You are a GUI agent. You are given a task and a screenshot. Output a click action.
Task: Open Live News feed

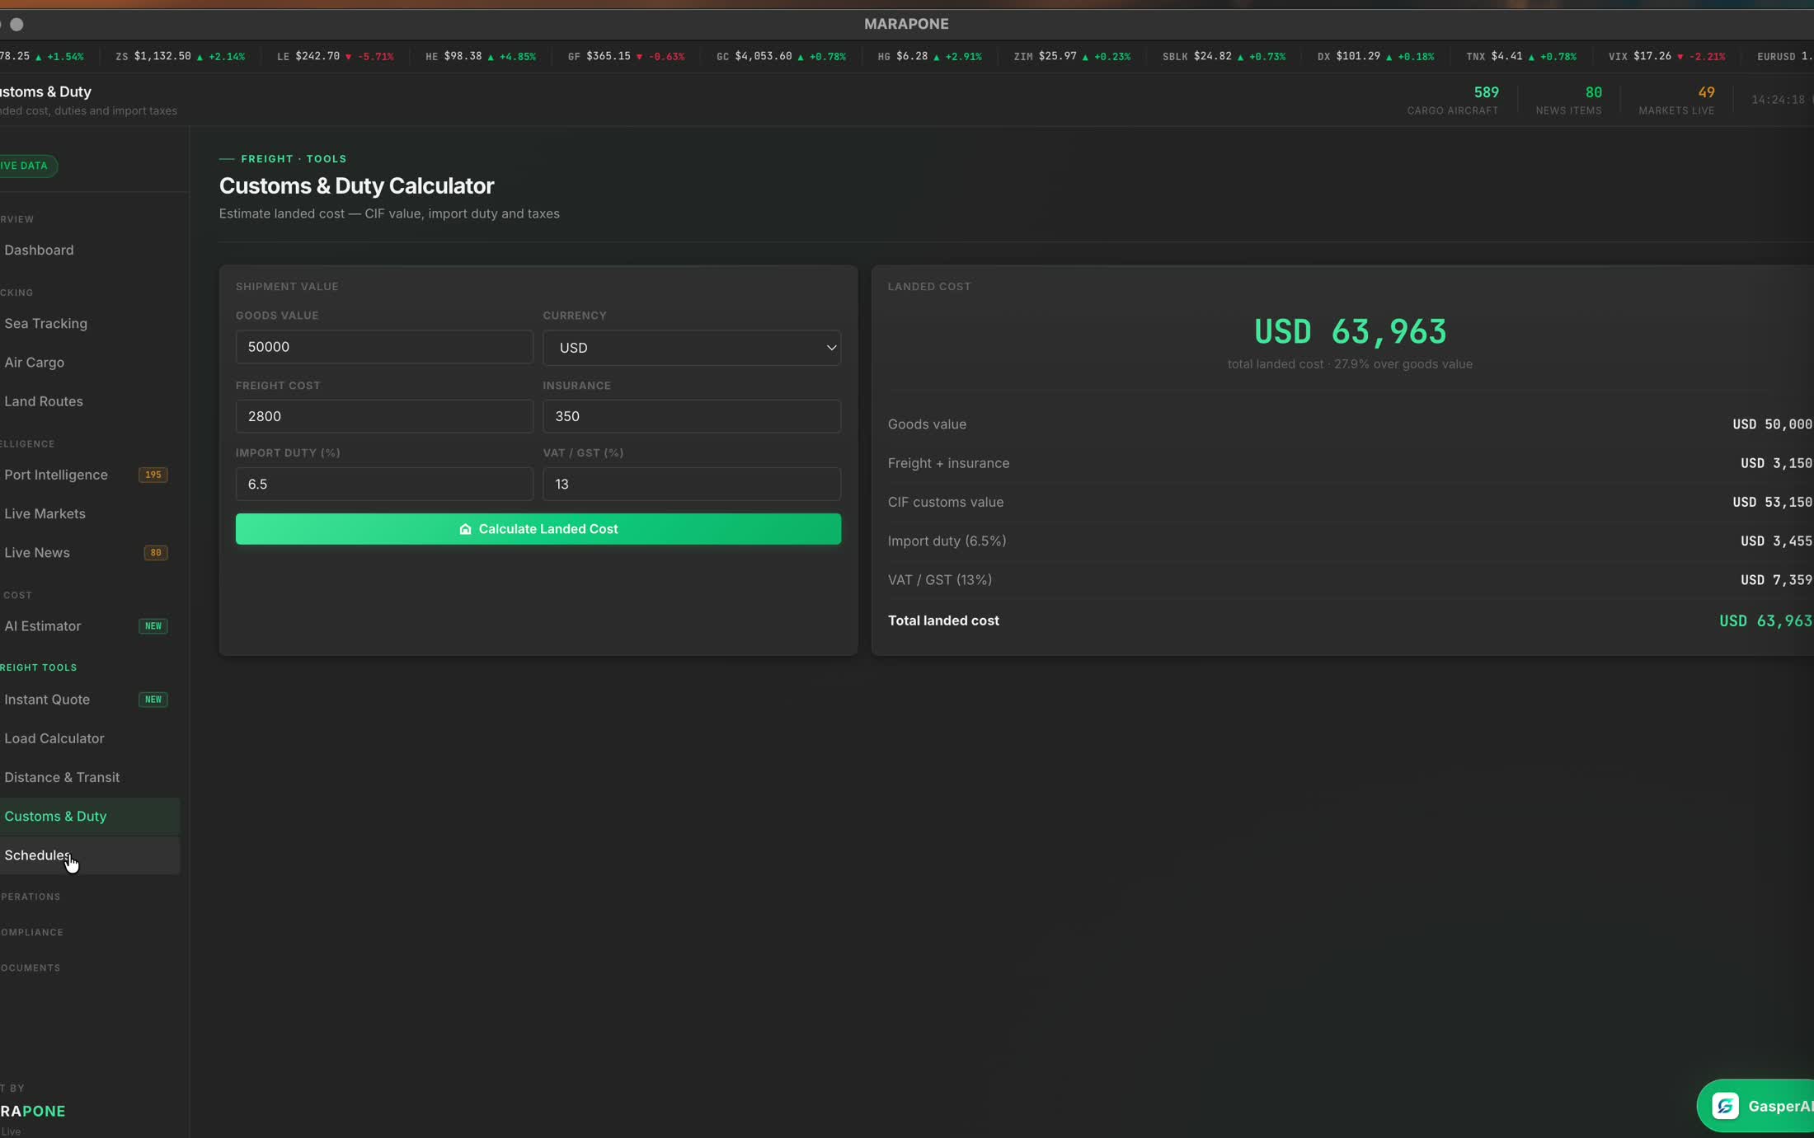pyautogui.click(x=37, y=552)
